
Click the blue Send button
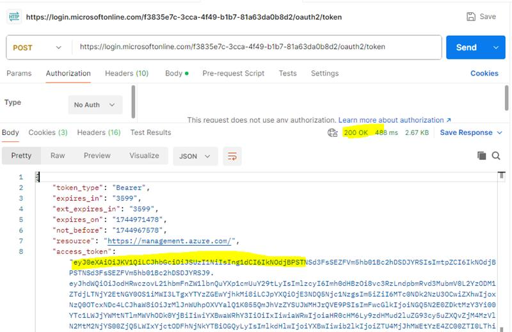pyautogui.click(x=467, y=48)
